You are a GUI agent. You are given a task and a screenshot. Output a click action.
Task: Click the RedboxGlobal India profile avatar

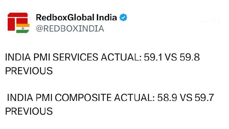18,23
